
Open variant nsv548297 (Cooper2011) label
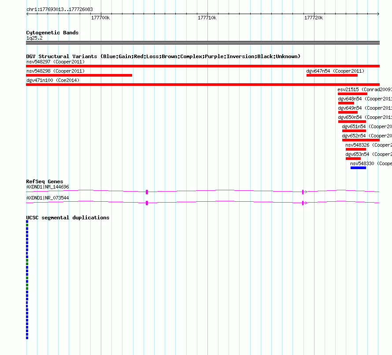(55, 62)
